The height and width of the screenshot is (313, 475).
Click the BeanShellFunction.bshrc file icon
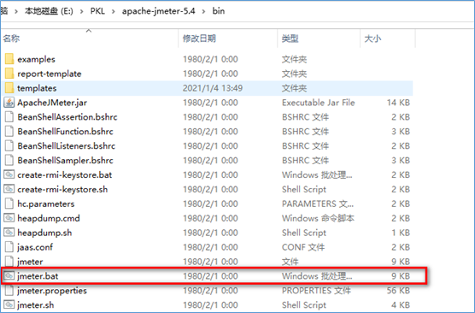pyautogui.click(x=9, y=132)
